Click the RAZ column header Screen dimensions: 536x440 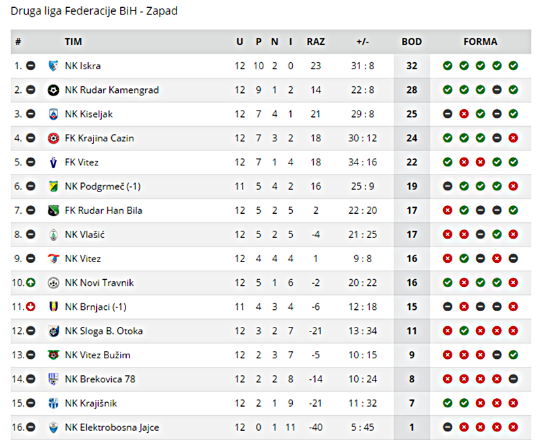coord(316,42)
